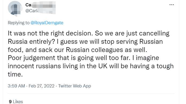The image size is (186, 104).
Task: Visit the @RoyalDerngate mention link
Action: pos(47,23)
